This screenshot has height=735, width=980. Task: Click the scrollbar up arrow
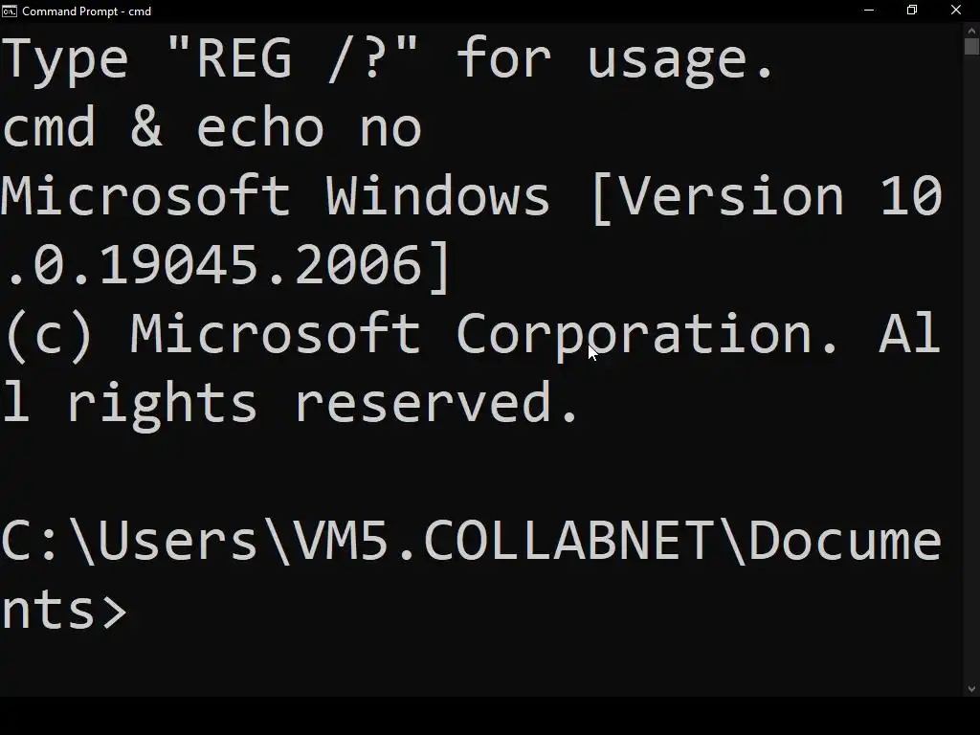click(971, 30)
